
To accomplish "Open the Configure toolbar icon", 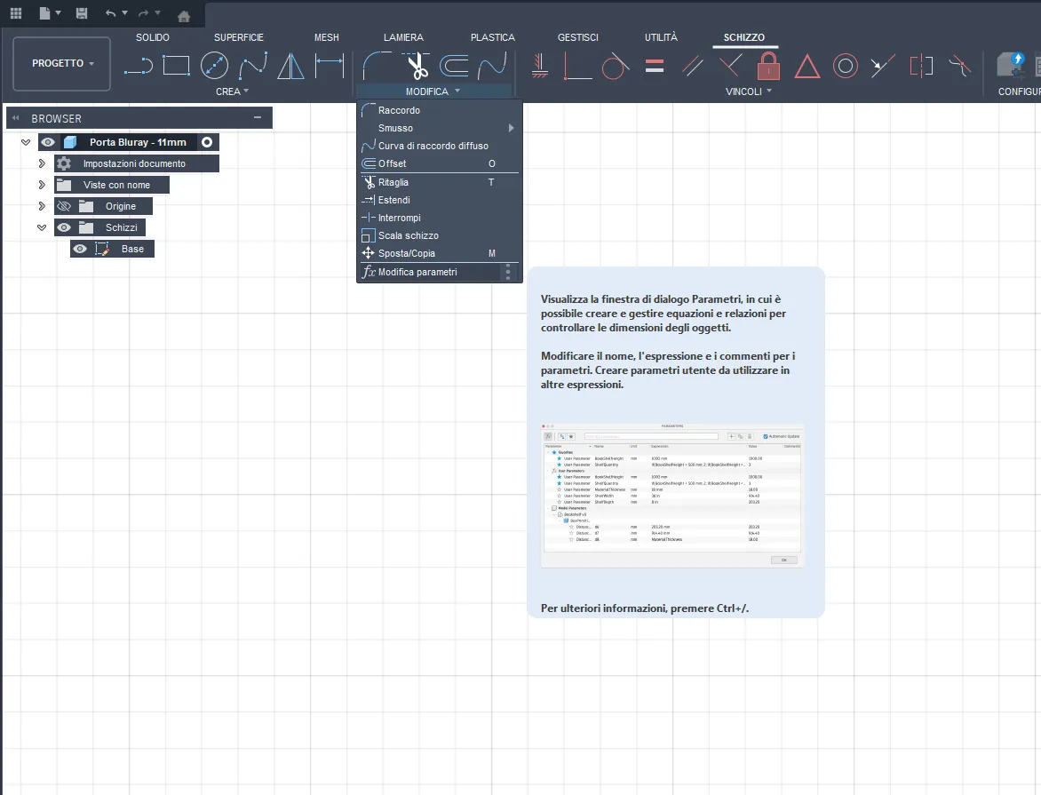I will (x=1011, y=65).
